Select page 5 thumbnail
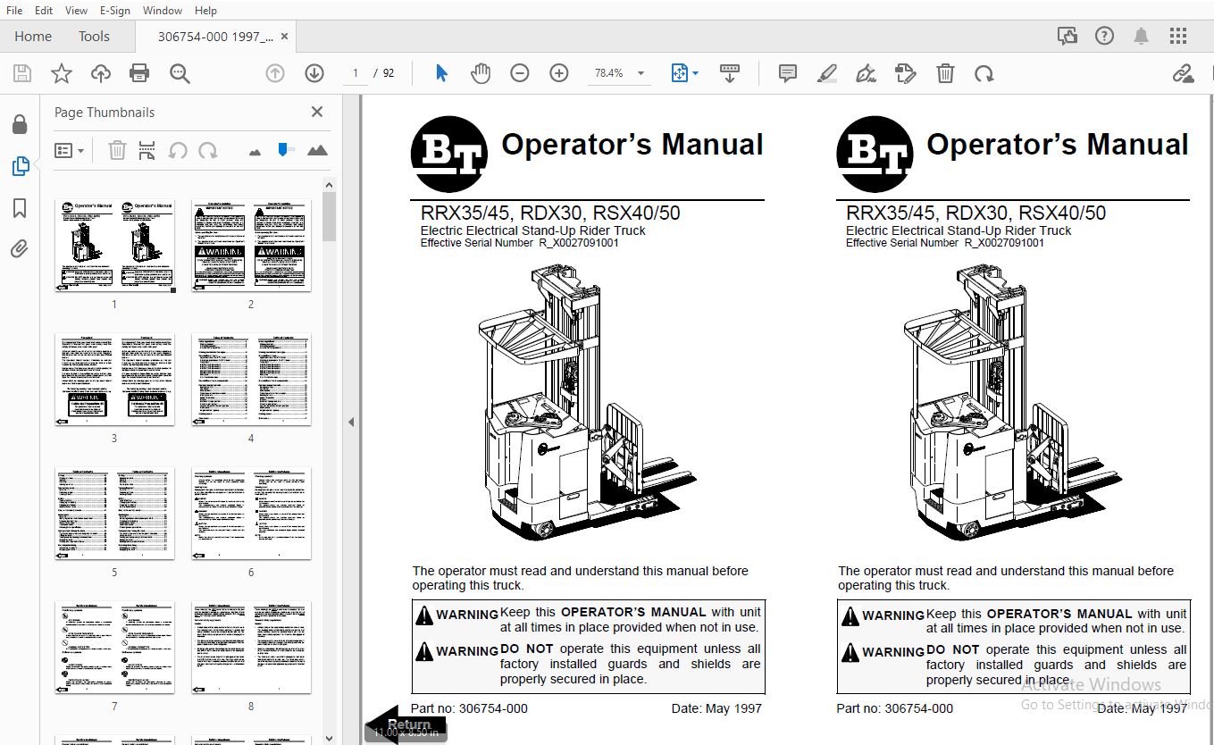 pyautogui.click(x=114, y=513)
